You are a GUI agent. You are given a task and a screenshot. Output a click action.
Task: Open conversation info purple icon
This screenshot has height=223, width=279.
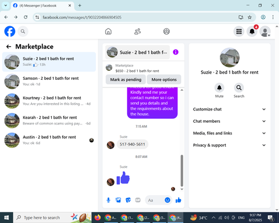coord(176,52)
